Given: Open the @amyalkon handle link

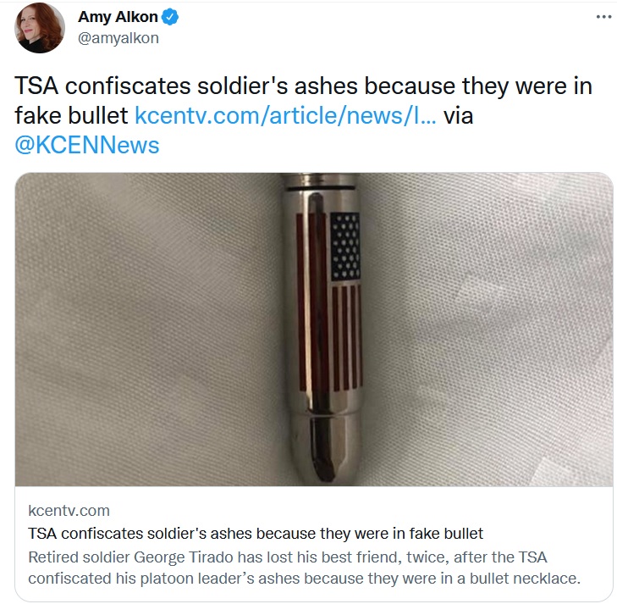Looking at the screenshot, I should [x=118, y=38].
